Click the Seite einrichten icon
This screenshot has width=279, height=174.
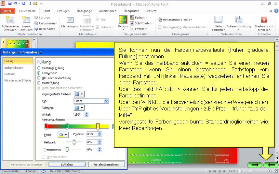tap(218, 20)
